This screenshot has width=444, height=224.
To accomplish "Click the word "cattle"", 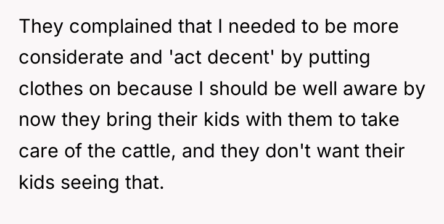I will coord(147,151).
